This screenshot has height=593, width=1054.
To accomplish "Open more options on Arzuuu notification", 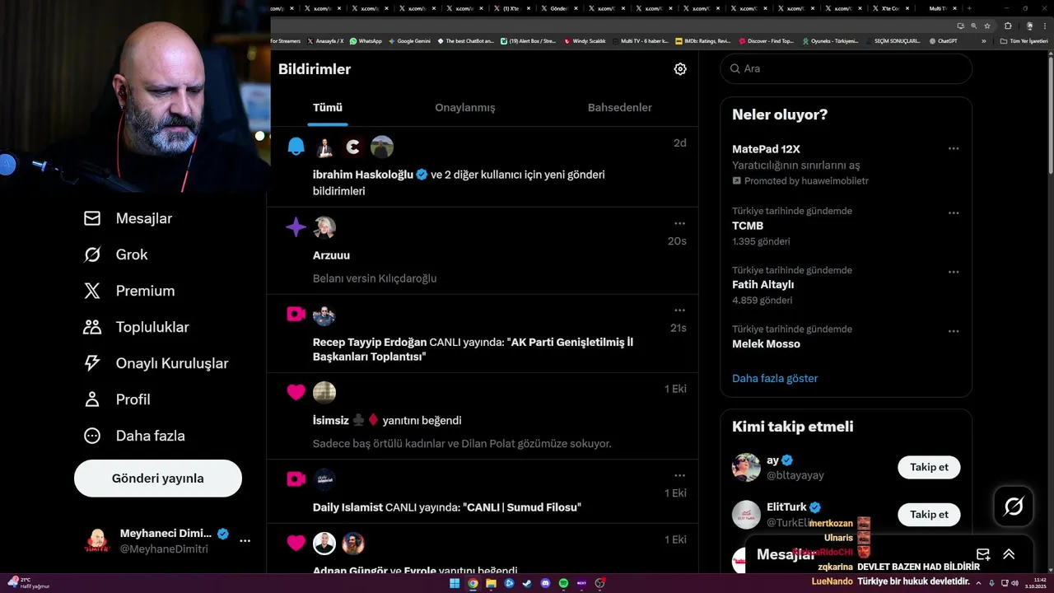I will (x=679, y=223).
